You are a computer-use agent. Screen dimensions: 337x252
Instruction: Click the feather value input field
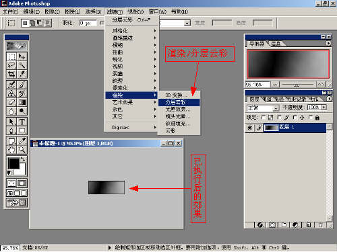(88, 23)
